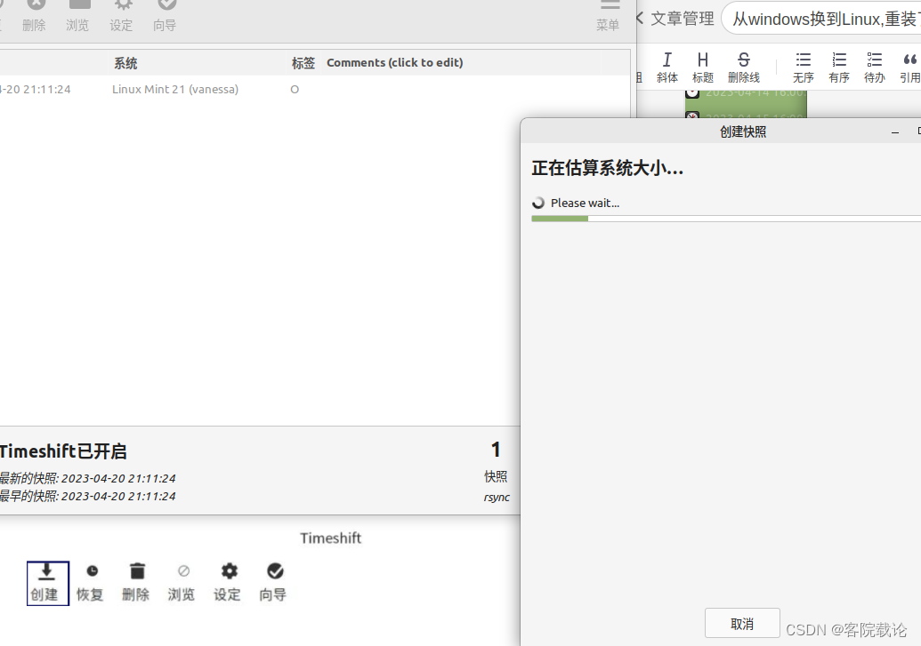Go back to 文章管理 via the chevron
The height and width of the screenshot is (646, 921).
(640, 18)
